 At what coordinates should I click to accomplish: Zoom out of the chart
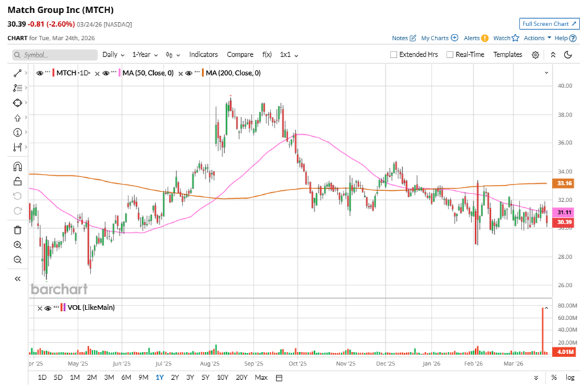click(x=18, y=260)
